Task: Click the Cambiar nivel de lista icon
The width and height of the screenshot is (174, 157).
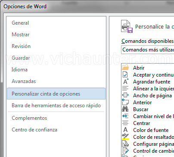Action: click(125, 116)
